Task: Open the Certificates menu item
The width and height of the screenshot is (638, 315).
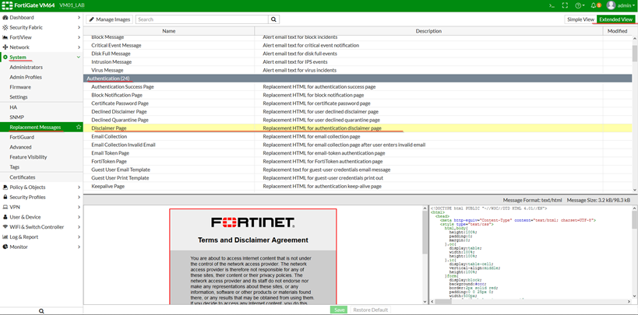Action: click(x=23, y=177)
